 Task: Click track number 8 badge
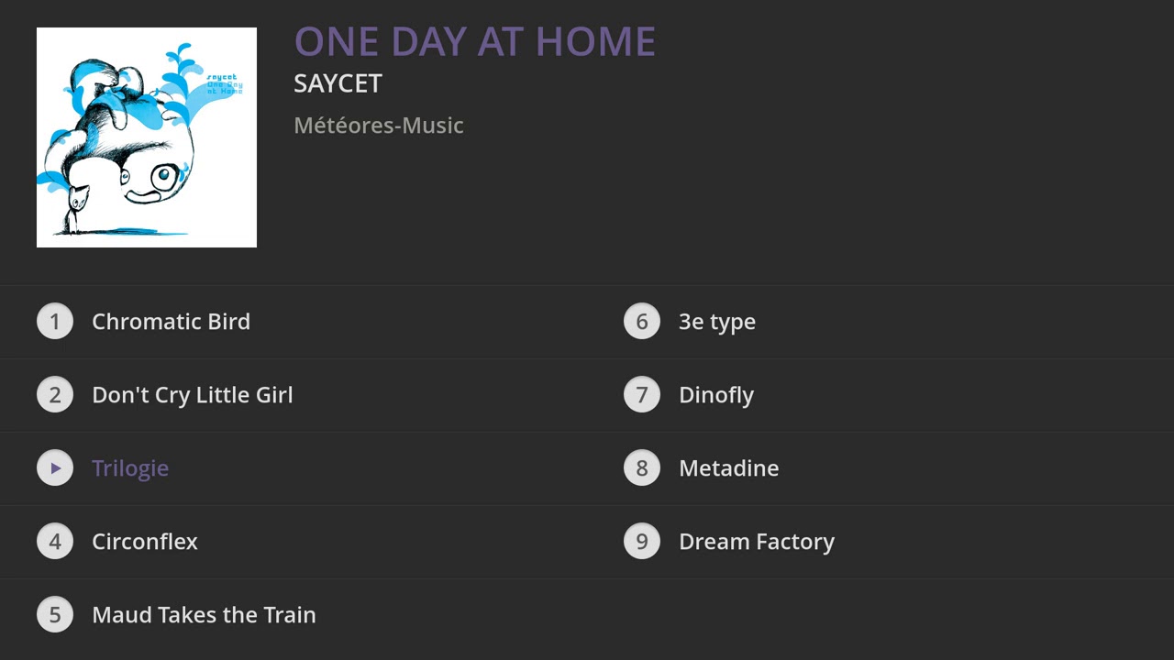pos(642,468)
